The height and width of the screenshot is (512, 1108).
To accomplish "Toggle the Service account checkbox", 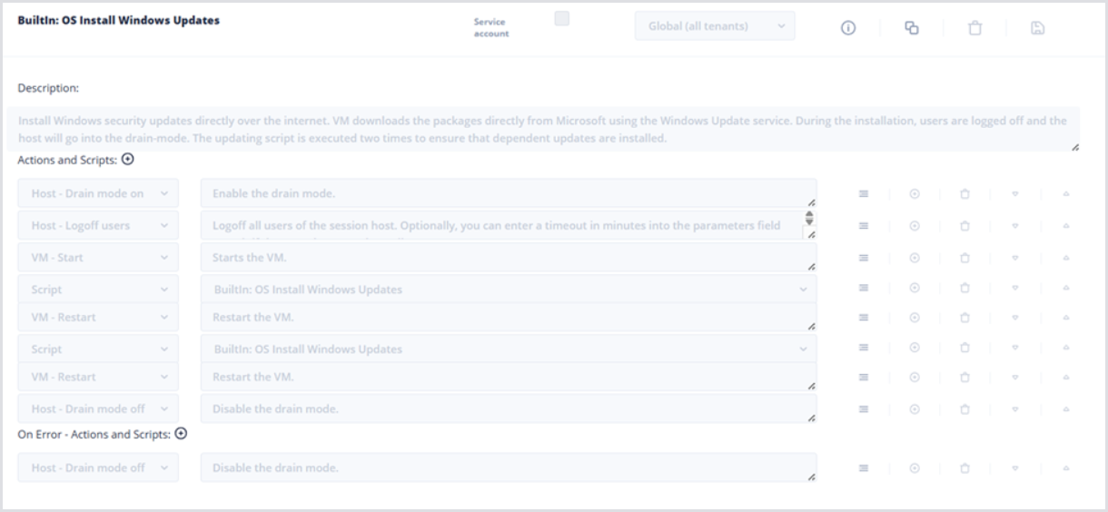I will click(x=561, y=19).
